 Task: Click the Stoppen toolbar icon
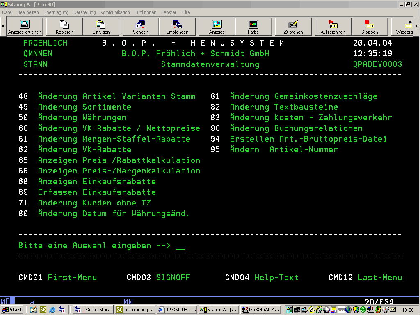click(x=370, y=27)
